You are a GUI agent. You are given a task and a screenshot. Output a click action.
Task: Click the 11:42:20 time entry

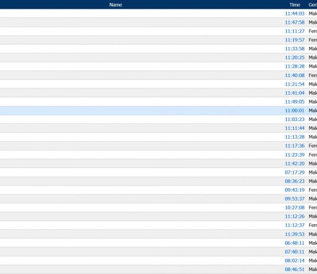click(x=294, y=163)
